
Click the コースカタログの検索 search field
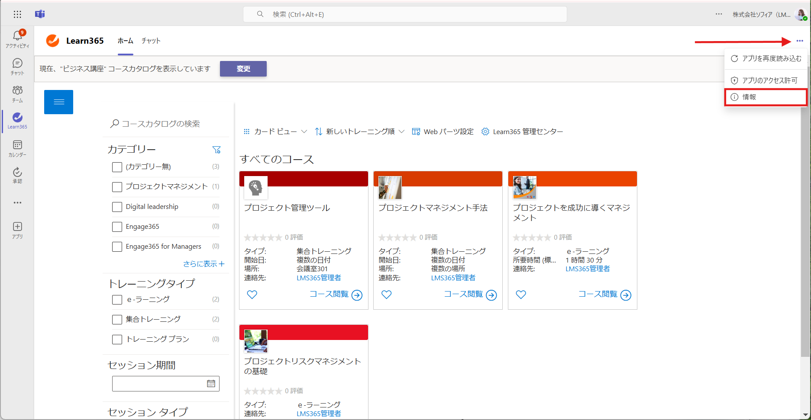tap(167, 124)
